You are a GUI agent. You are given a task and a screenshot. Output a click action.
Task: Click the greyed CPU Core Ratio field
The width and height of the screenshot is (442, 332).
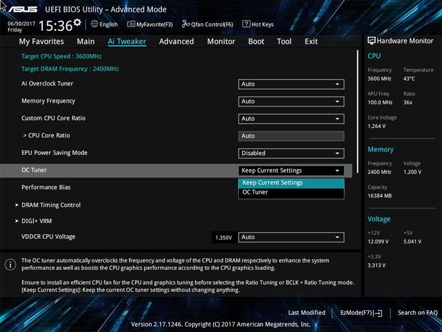[291, 136]
